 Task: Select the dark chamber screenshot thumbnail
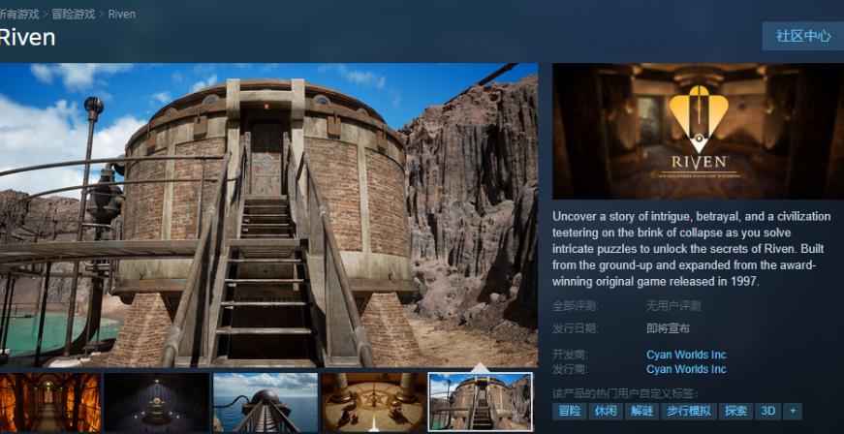tap(157, 402)
